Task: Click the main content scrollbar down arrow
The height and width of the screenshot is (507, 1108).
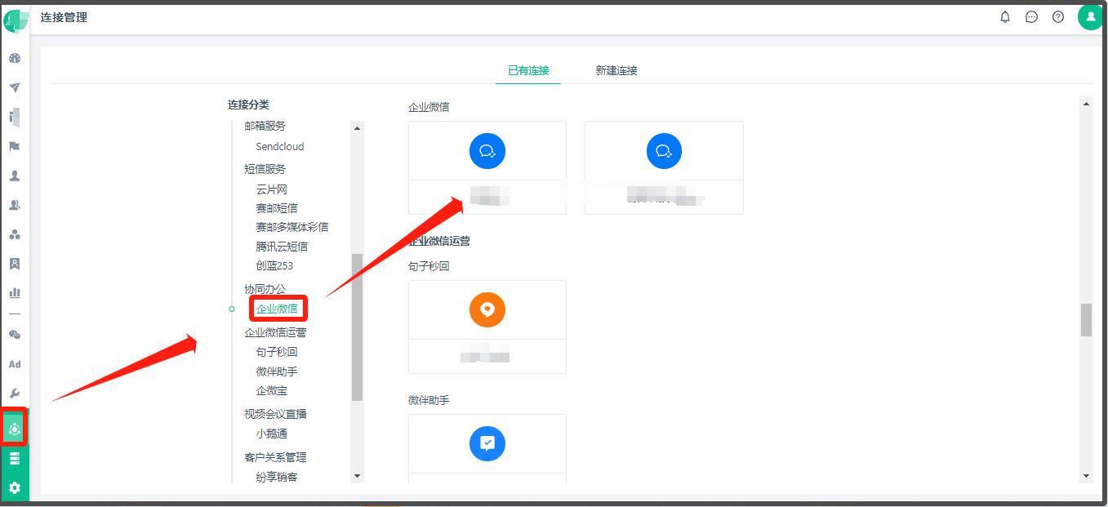Action: point(1086,476)
